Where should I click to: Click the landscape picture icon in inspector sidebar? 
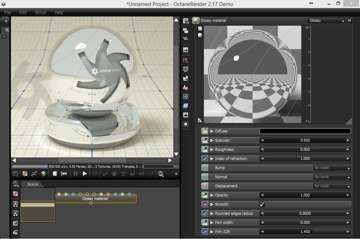186,50
